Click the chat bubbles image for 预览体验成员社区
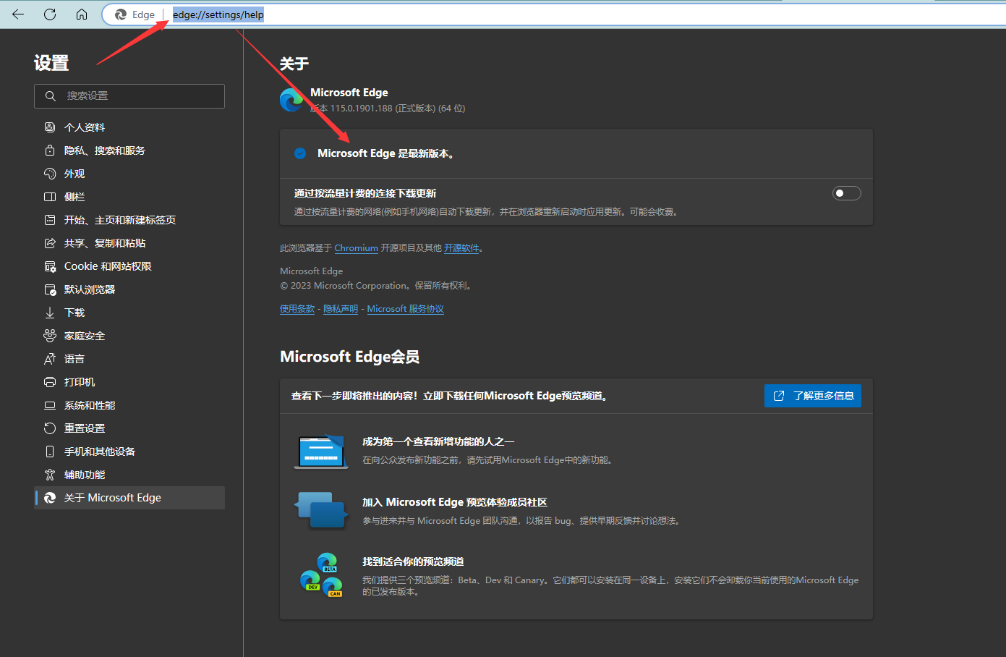The height and width of the screenshot is (657, 1006). pyautogui.click(x=321, y=510)
